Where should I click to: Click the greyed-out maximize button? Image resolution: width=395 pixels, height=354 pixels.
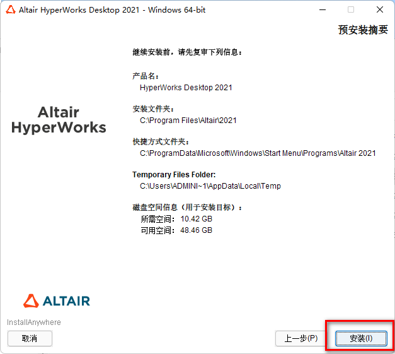pyautogui.click(x=350, y=10)
